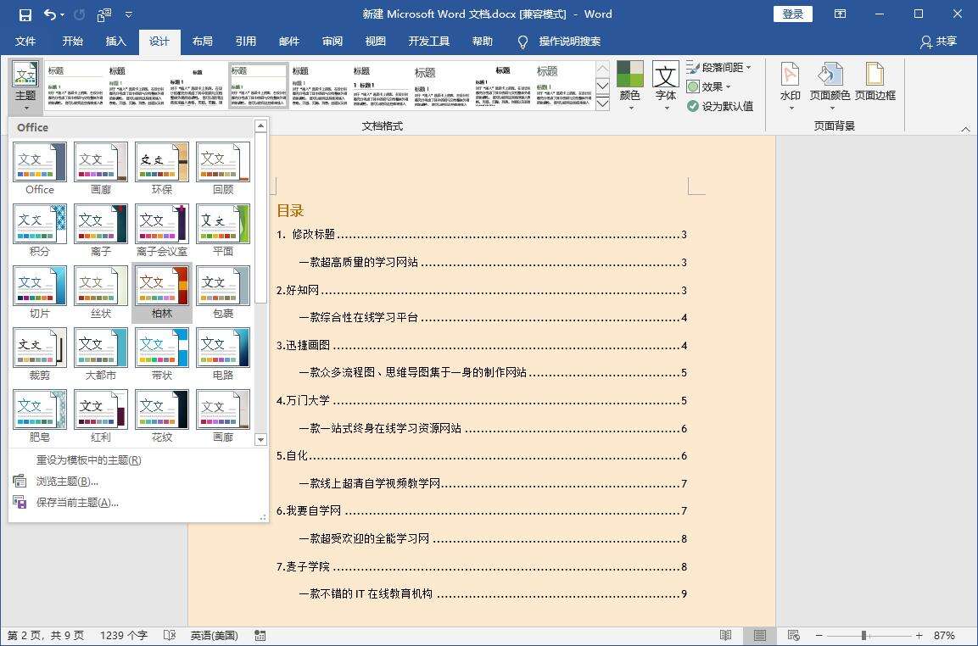Apply the 平面 theme
The image size is (978, 646).
point(223,230)
